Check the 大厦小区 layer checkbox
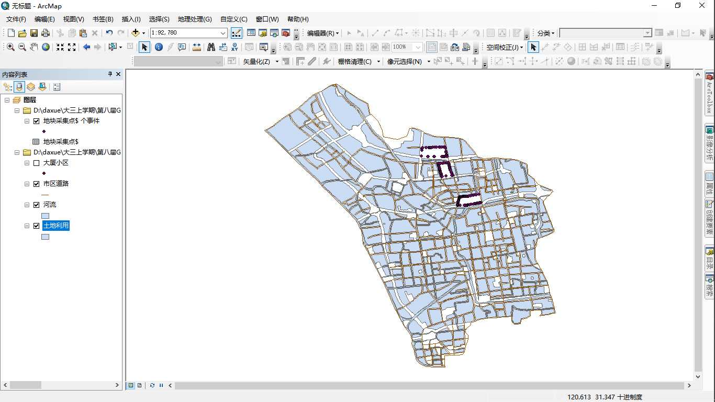This screenshot has width=715, height=402. (x=36, y=163)
